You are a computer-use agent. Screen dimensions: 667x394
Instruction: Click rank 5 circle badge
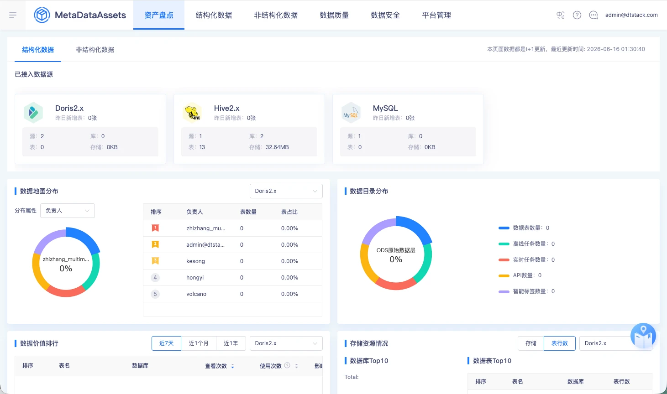[155, 294]
